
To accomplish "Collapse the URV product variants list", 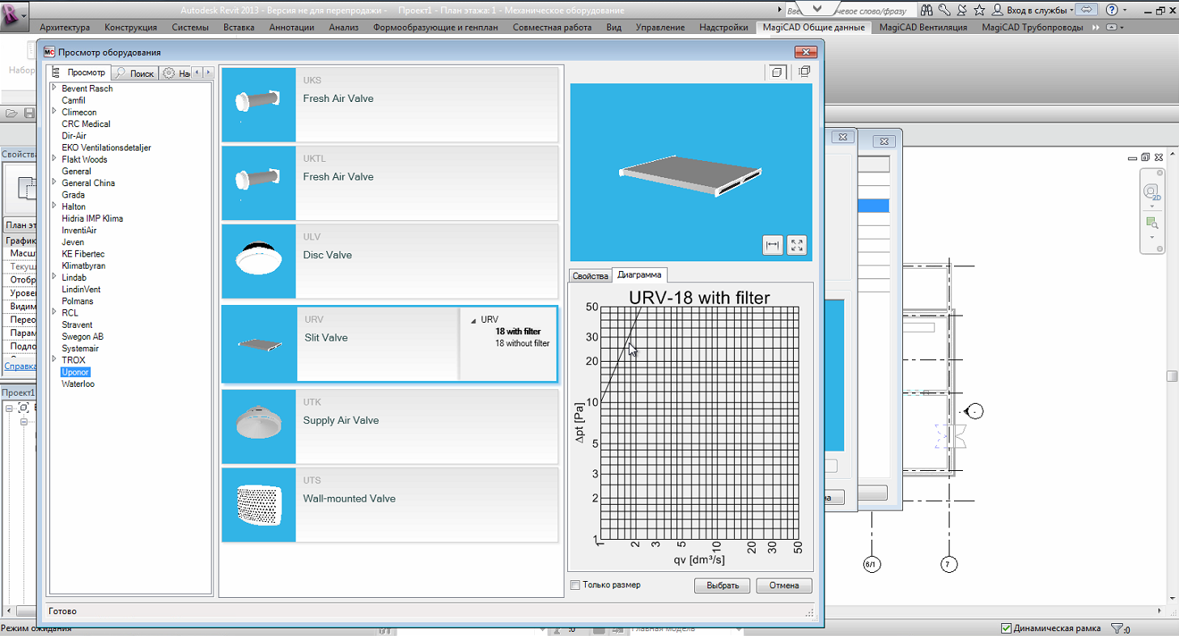I will pyautogui.click(x=473, y=320).
